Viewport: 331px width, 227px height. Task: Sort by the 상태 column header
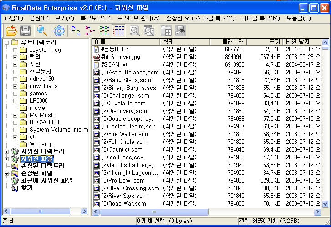click(x=185, y=42)
